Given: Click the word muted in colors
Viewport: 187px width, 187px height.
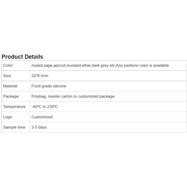Looking at the screenshot, I should point(37,65).
